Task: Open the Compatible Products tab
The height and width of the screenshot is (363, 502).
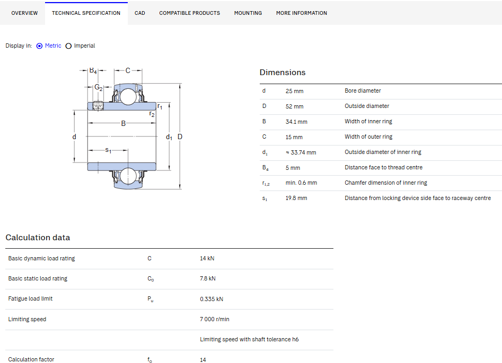Action: tap(190, 13)
